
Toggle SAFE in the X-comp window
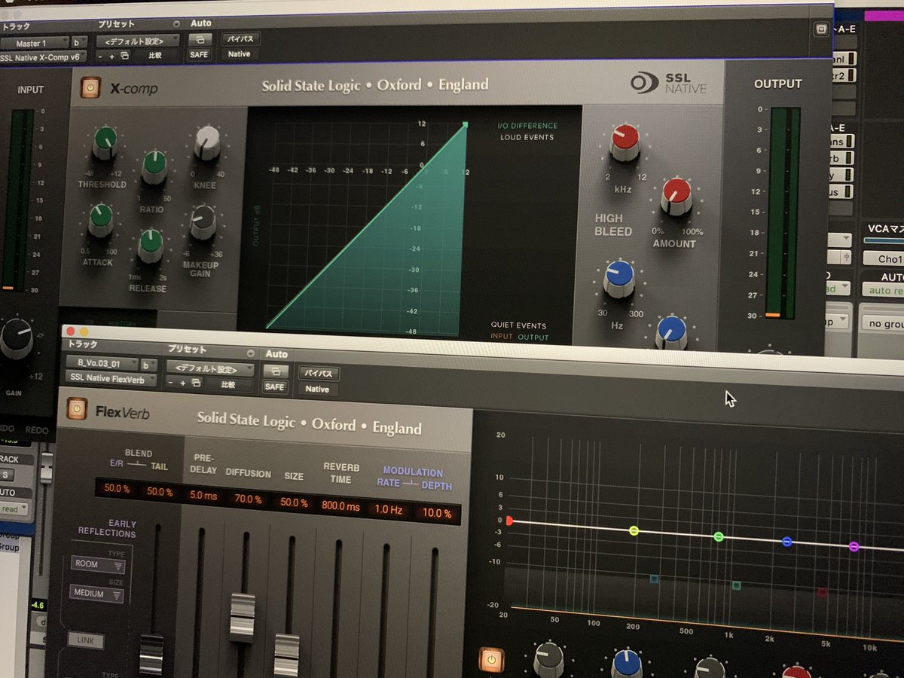pyautogui.click(x=200, y=55)
